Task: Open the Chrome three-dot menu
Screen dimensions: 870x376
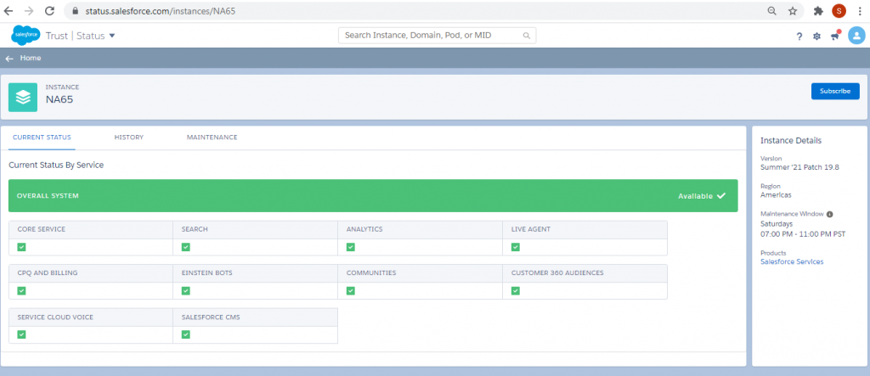Action: click(x=859, y=11)
